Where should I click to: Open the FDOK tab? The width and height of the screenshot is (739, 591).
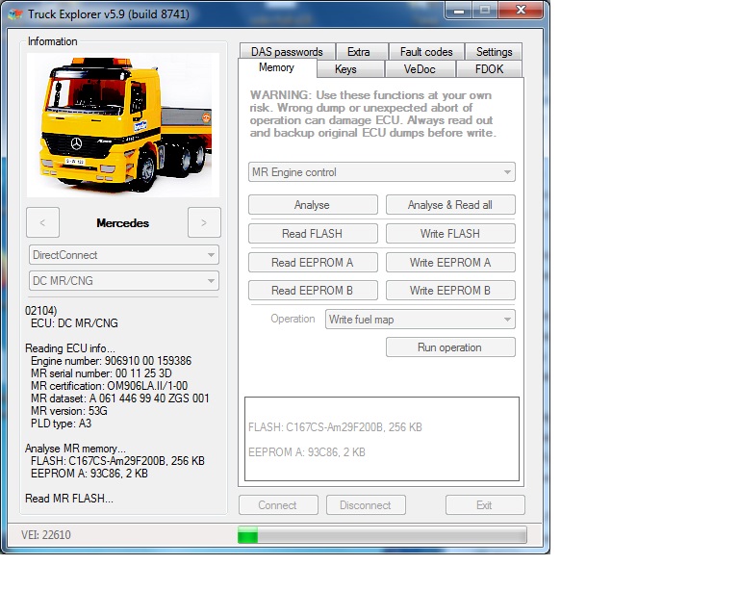(x=489, y=69)
